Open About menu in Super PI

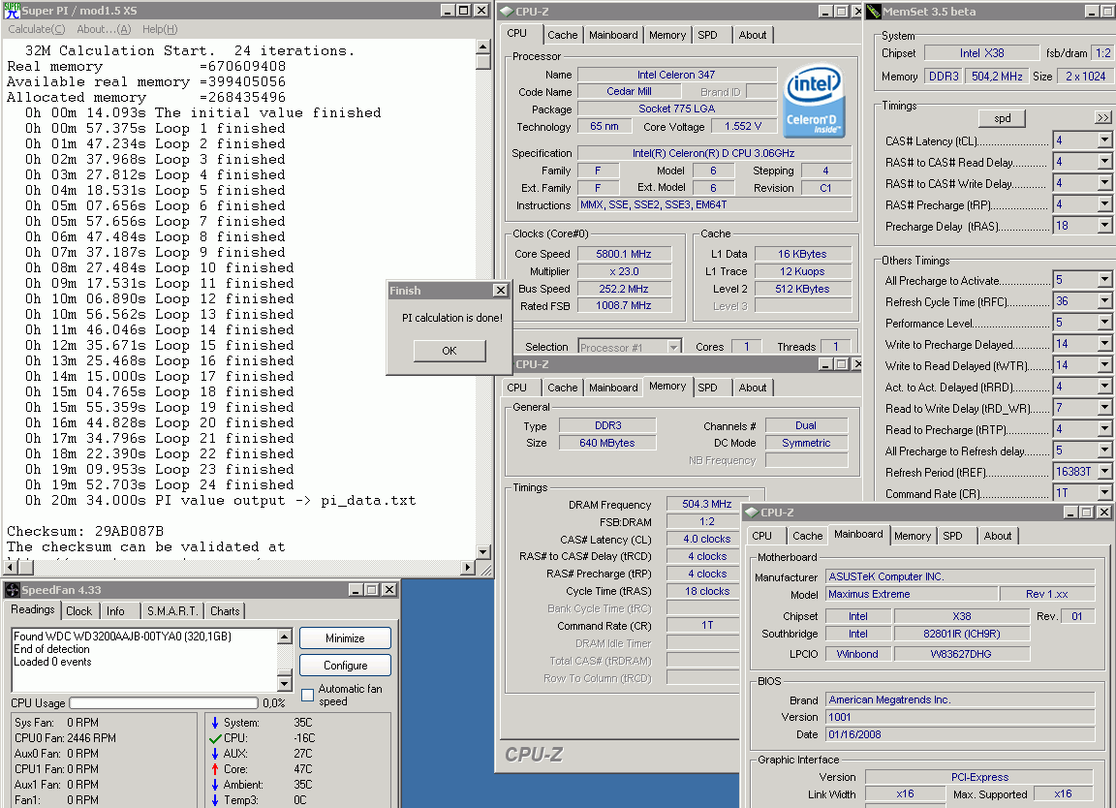click(104, 29)
